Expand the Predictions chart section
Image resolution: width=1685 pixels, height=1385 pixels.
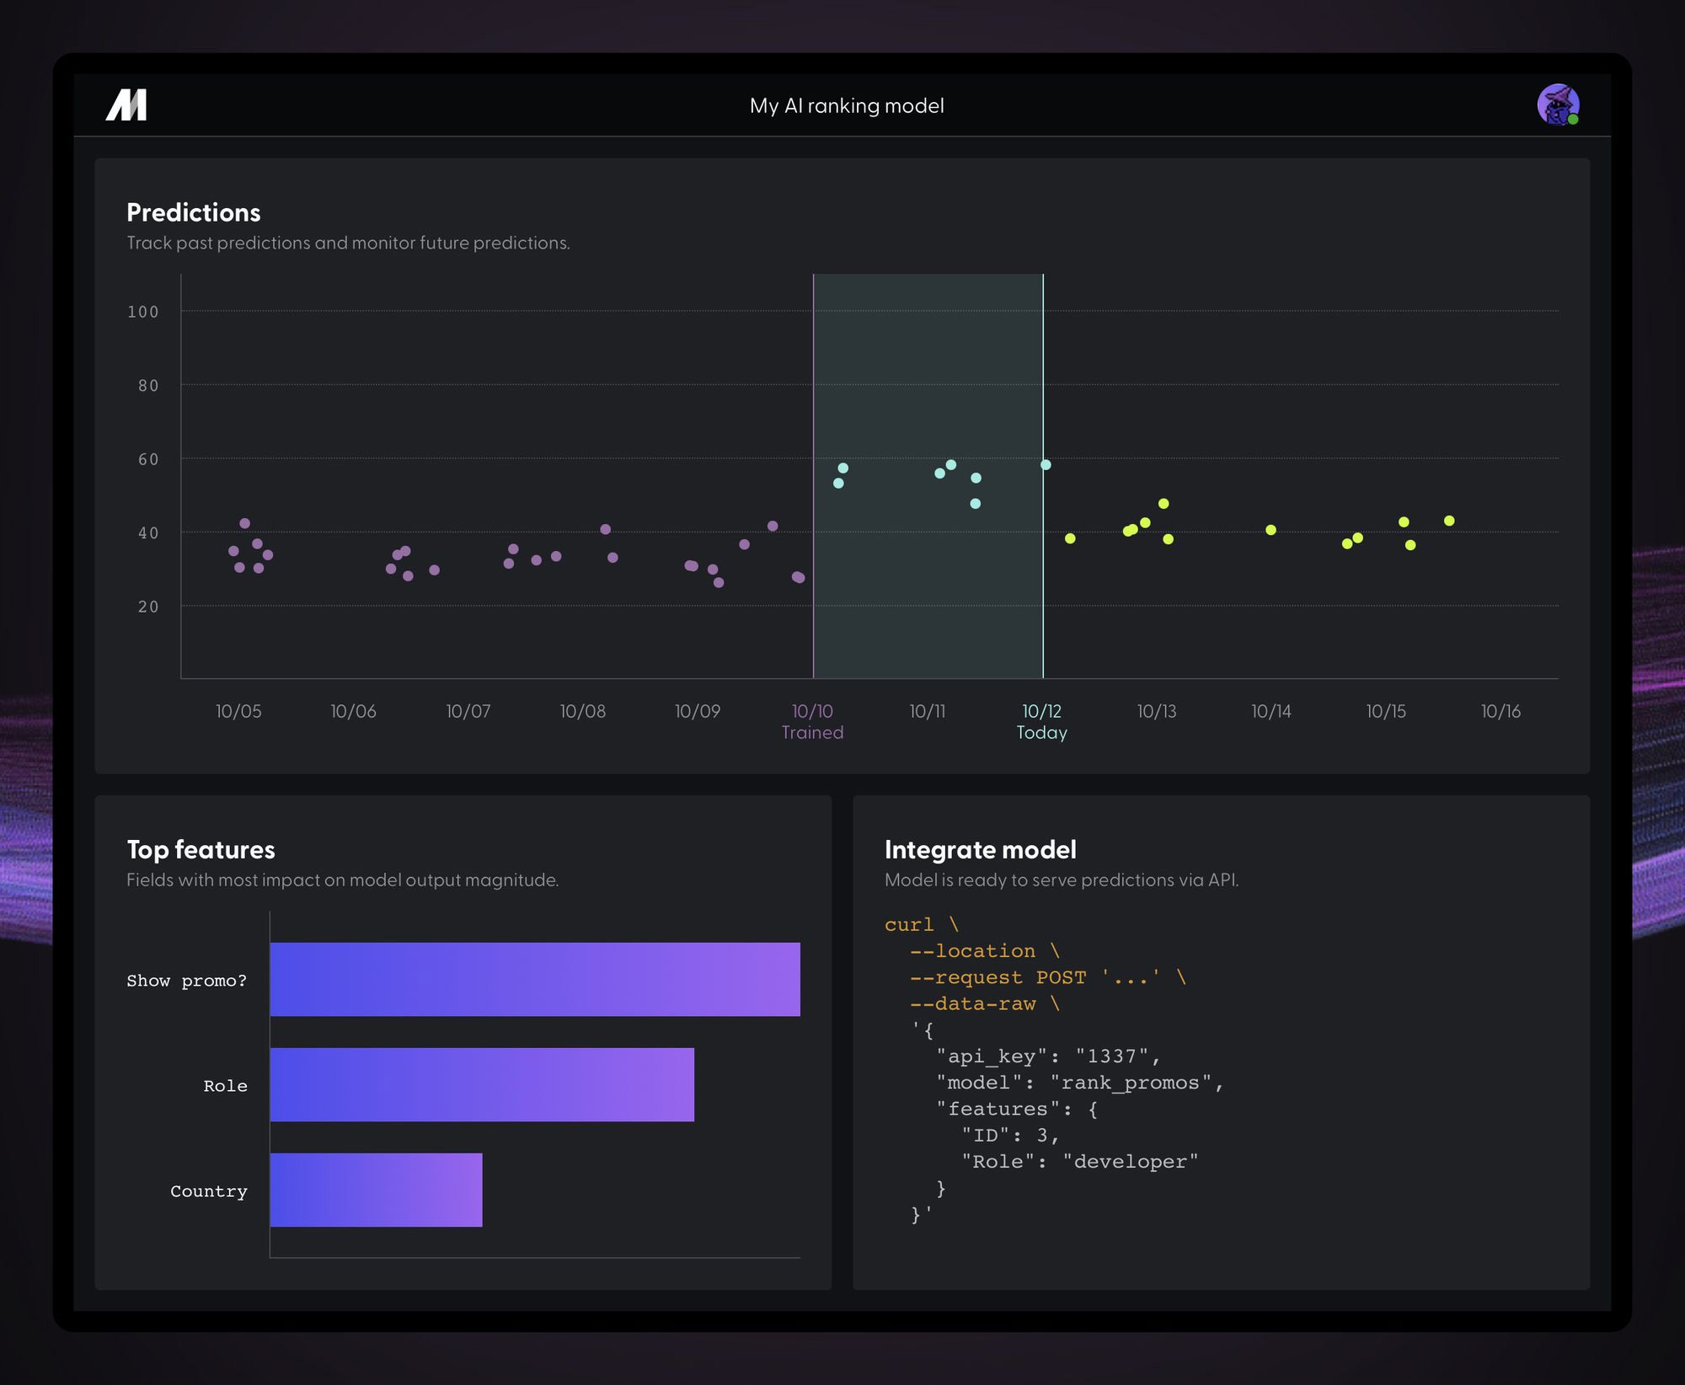(x=195, y=212)
